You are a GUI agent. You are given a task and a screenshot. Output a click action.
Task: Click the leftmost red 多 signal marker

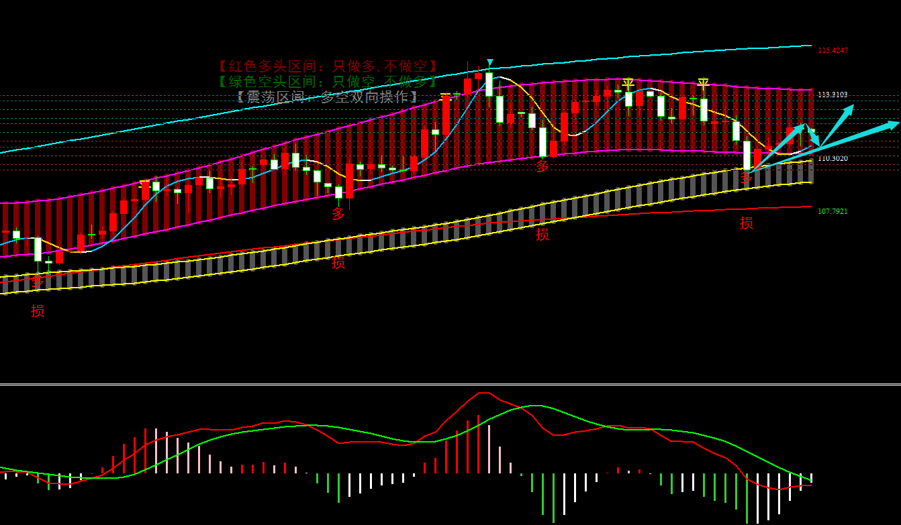click(38, 282)
